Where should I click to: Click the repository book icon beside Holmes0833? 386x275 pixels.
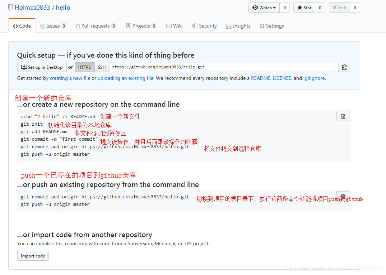click(10, 7)
